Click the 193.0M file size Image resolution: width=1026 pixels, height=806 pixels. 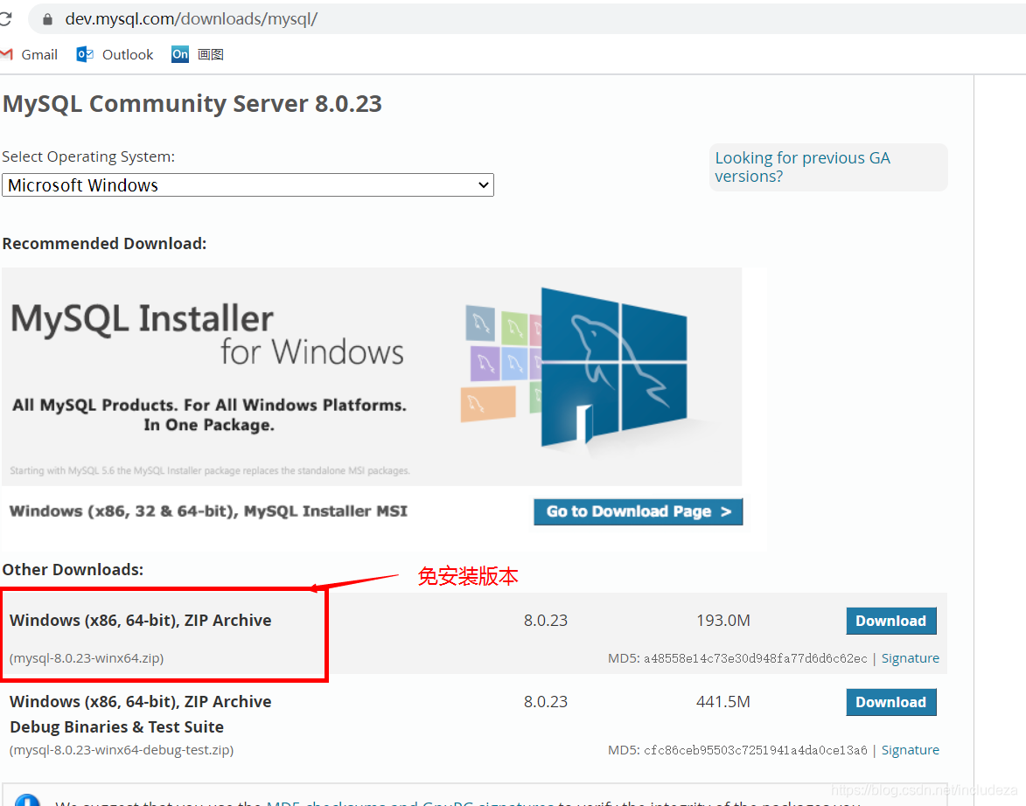coord(723,620)
